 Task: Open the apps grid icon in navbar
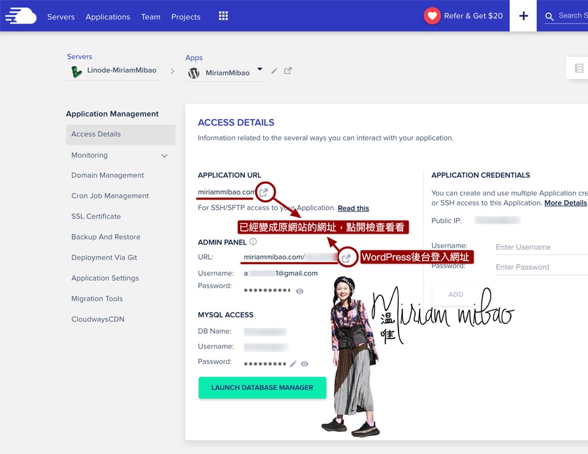pos(223,16)
